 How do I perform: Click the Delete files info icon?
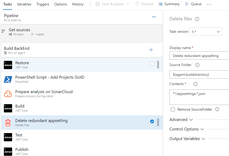click(x=197, y=19)
